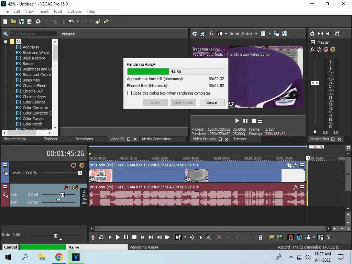Mute video track 1
This screenshot has height=264, width=352.
tap(74, 165)
